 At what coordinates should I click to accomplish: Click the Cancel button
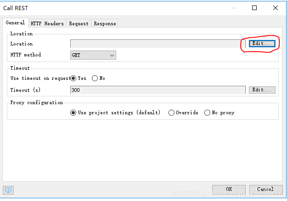(266, 189)
